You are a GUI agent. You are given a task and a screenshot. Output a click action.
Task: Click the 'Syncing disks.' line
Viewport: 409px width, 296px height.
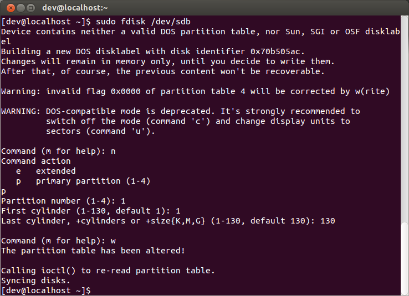[x=35, y=281]
